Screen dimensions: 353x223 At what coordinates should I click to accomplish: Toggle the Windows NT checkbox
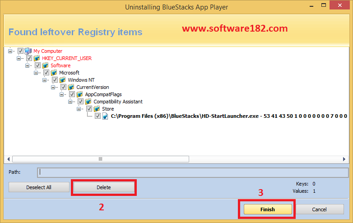55,79
